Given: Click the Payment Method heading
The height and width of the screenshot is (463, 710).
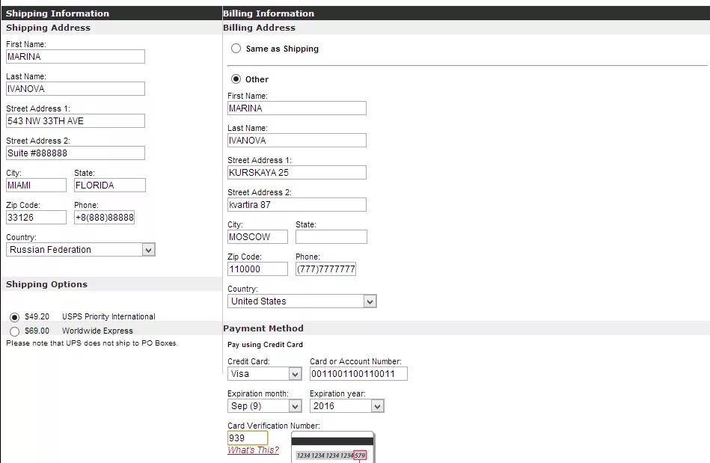Looking at the screenshot, I should (263, 328).
